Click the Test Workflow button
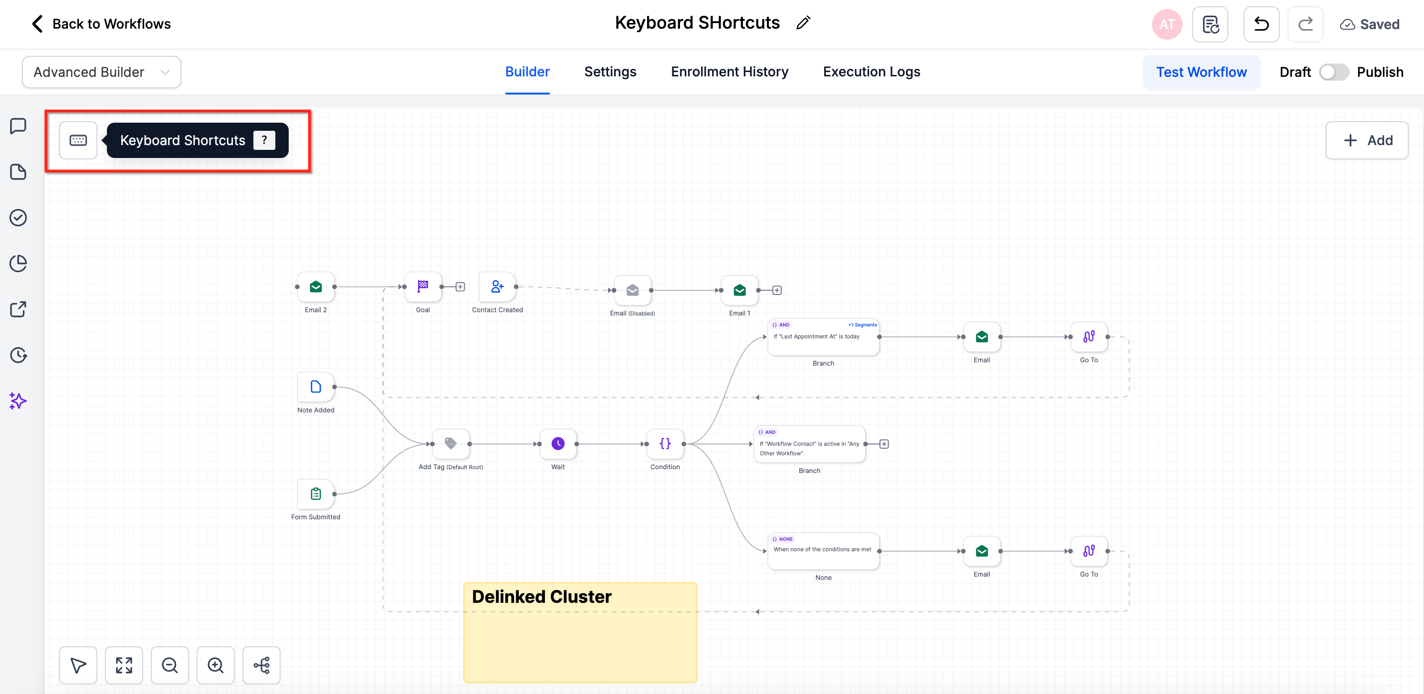The width and height of the screenshot is (1424, 694). pos(1201,73)
